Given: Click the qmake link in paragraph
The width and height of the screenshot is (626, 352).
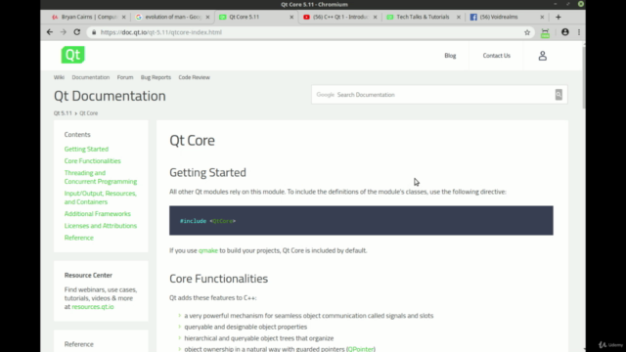Looking at the screenshot, I should tap(208, 250).
